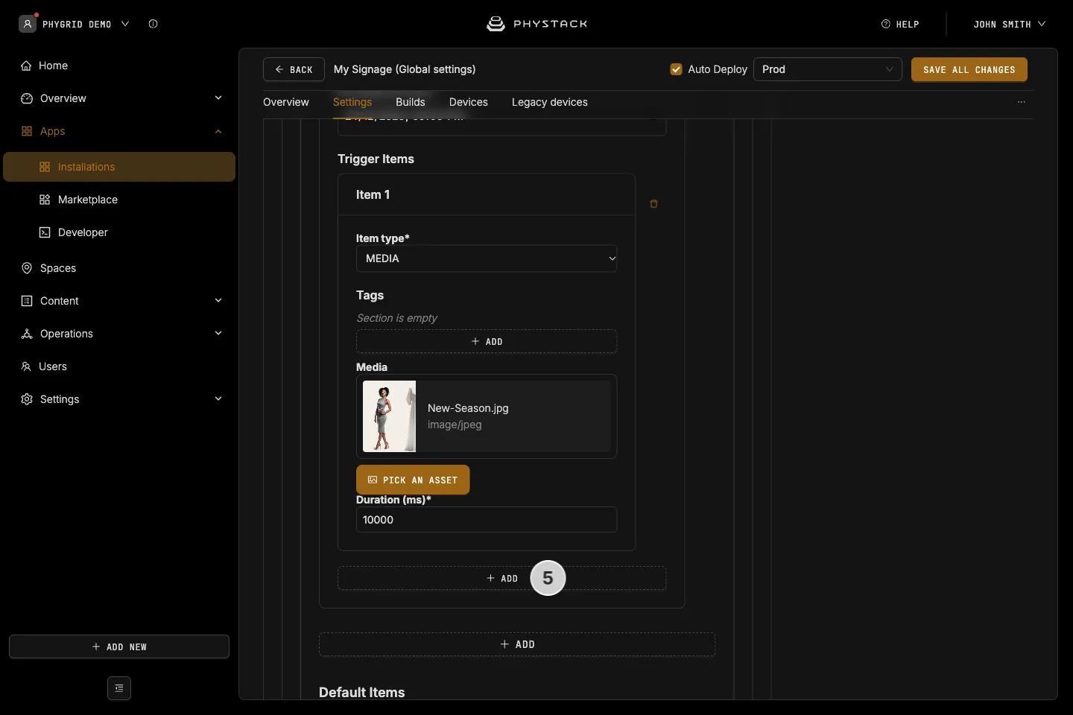Open Help link in top bar
Image resolution: width=1073 pixels, height=715 pixels.
900,24
